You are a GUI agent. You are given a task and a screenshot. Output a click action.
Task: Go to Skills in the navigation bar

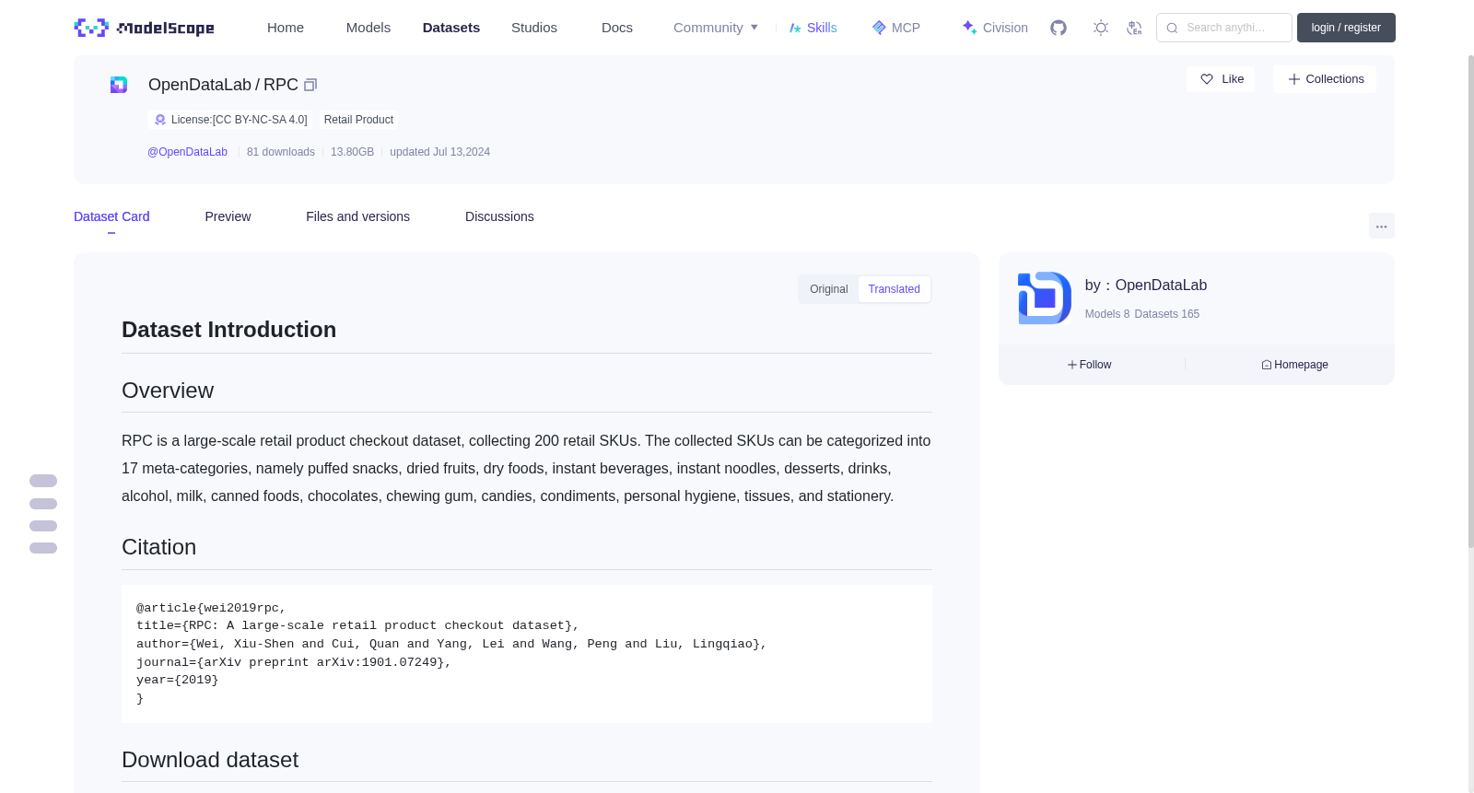(813, 28)
